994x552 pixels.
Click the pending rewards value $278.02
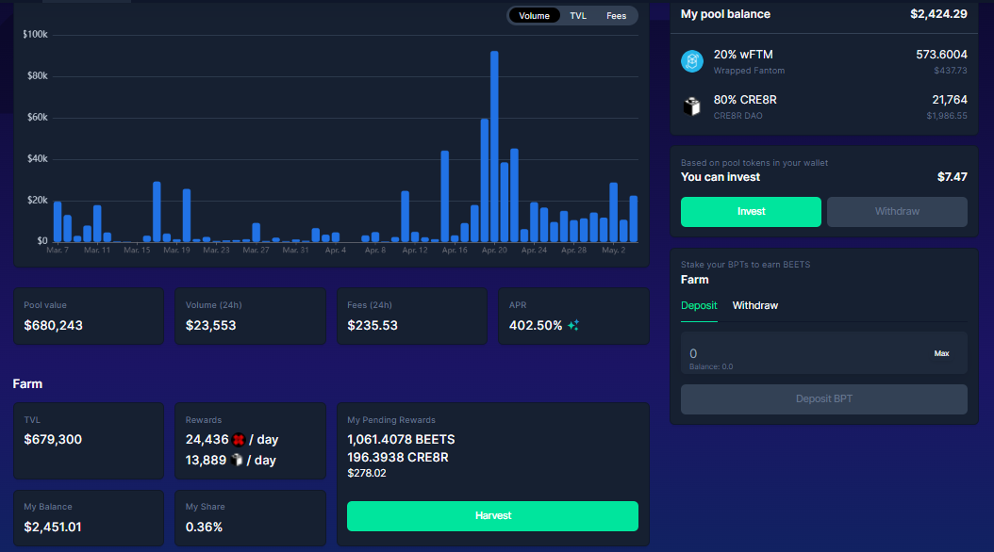click(367, 473)
